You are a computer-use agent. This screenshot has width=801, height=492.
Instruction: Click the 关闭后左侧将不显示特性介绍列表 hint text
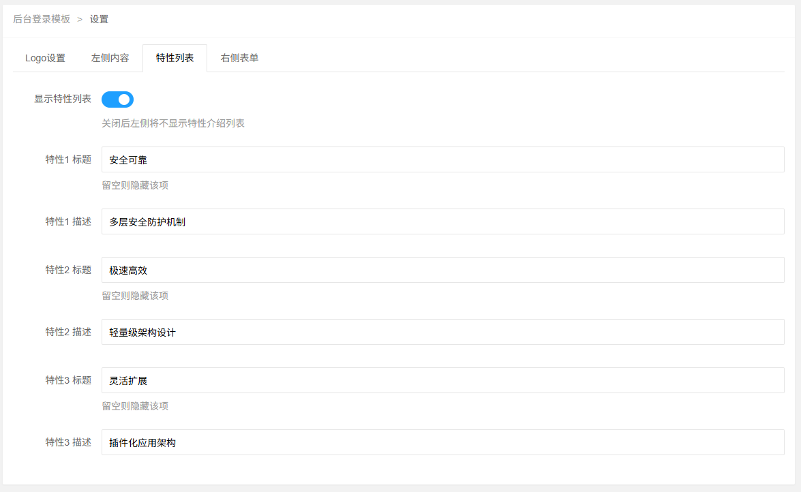[173, 123]
